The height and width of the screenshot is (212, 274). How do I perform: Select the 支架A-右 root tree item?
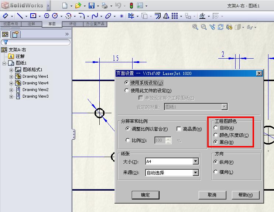point(17,50)
